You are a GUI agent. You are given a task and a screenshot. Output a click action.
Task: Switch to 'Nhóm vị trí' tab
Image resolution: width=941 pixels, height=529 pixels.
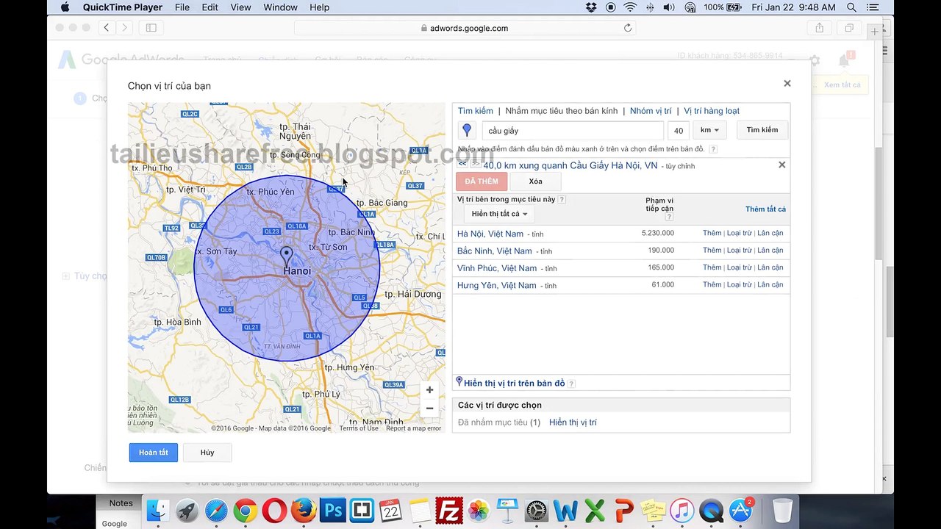[x=651, y=111]
